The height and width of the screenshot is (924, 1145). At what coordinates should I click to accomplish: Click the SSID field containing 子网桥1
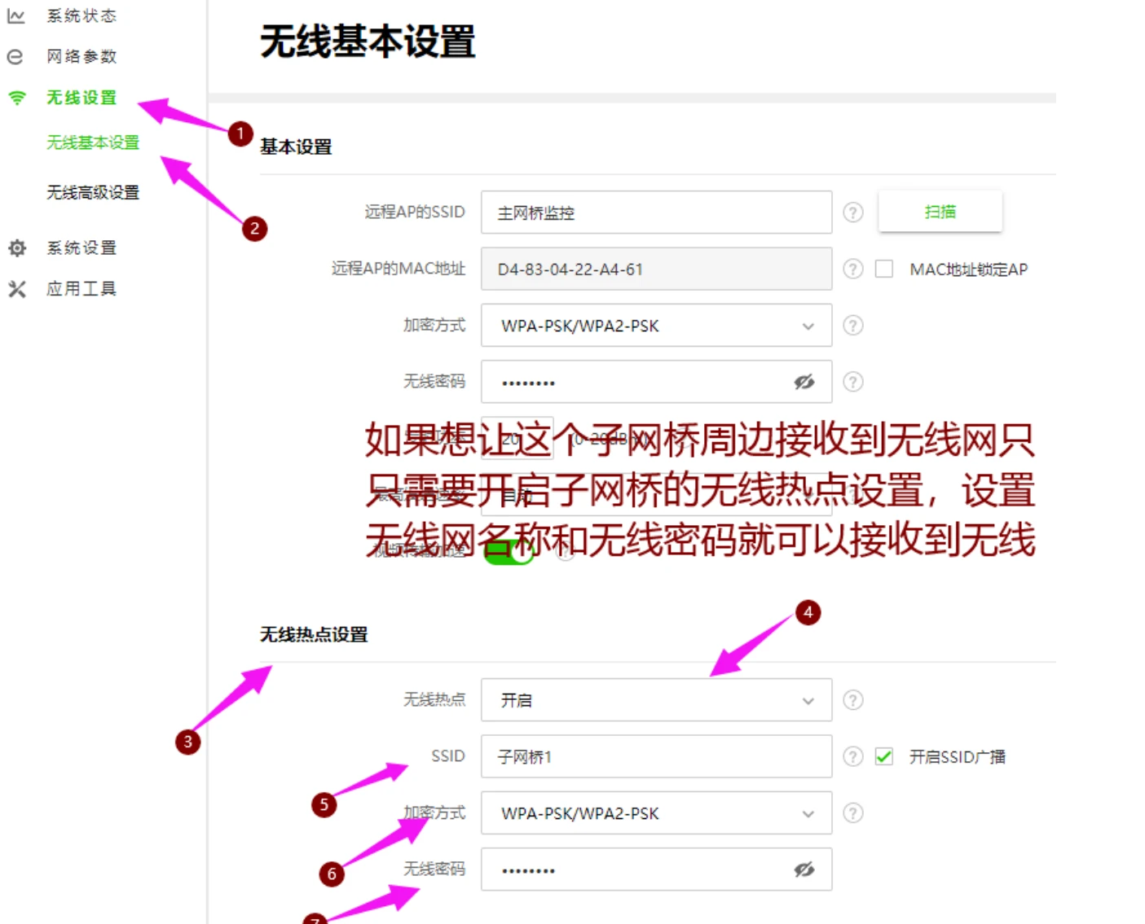click(x=656, y=756)
